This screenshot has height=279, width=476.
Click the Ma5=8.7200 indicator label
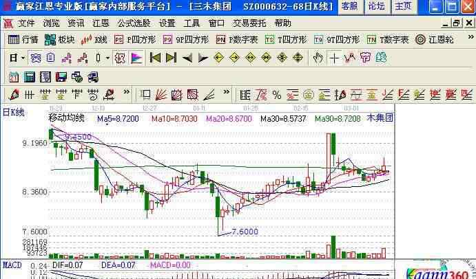tap(118, 119)
